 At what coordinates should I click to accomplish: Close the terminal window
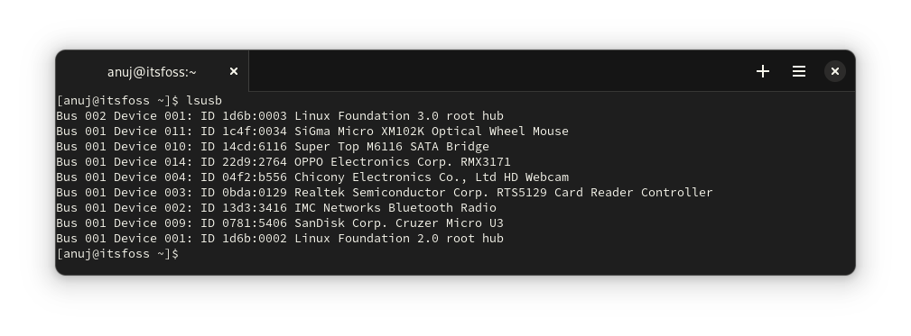point(835,71)
